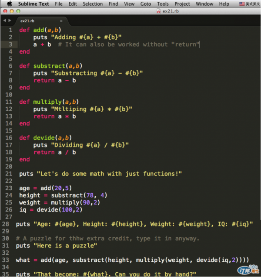Screen dimensions: 261x277
Task: Close the ex21.rb tab
Action: click(x=61, y=21)
